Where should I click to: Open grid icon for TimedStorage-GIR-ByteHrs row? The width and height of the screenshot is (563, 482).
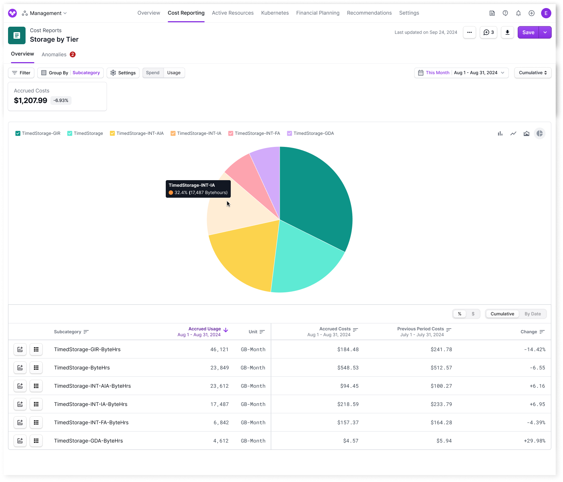click(36, 349)
